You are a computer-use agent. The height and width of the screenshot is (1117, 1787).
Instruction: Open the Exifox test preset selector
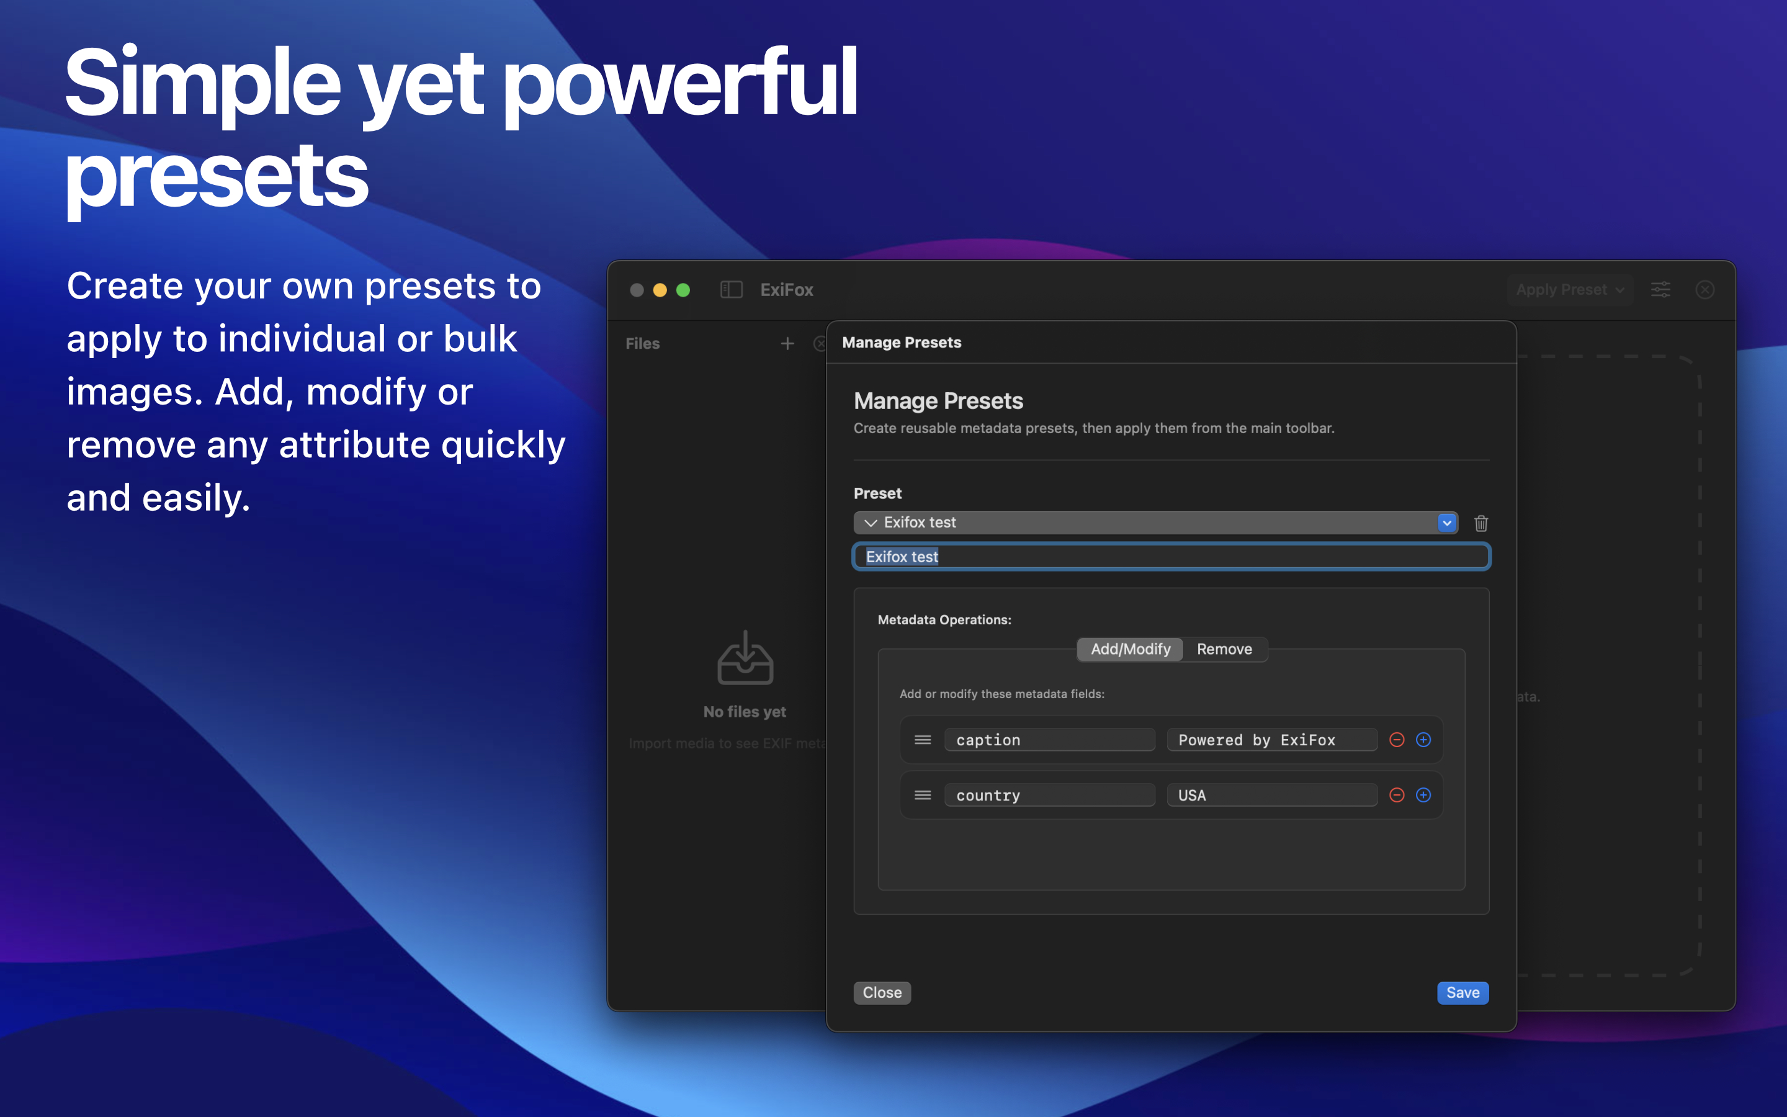1155,523
